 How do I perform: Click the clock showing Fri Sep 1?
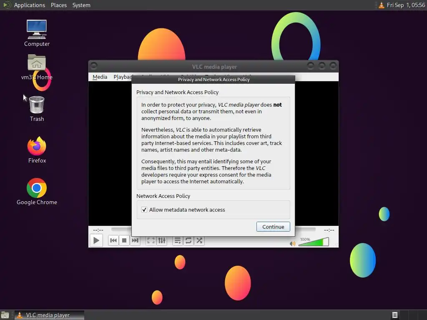coord(406,5)
